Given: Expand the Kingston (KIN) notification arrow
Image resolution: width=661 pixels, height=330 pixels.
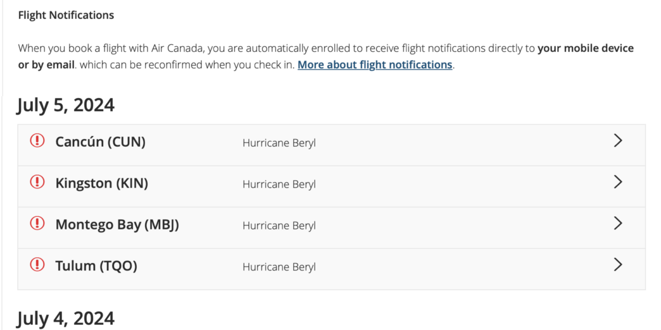Looking at the screenshot, I should (x=618, y=182).
